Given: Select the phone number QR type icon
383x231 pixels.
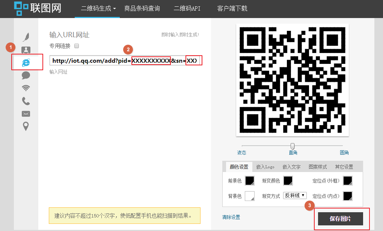Looking at the screenshot, I should point(26,101).
